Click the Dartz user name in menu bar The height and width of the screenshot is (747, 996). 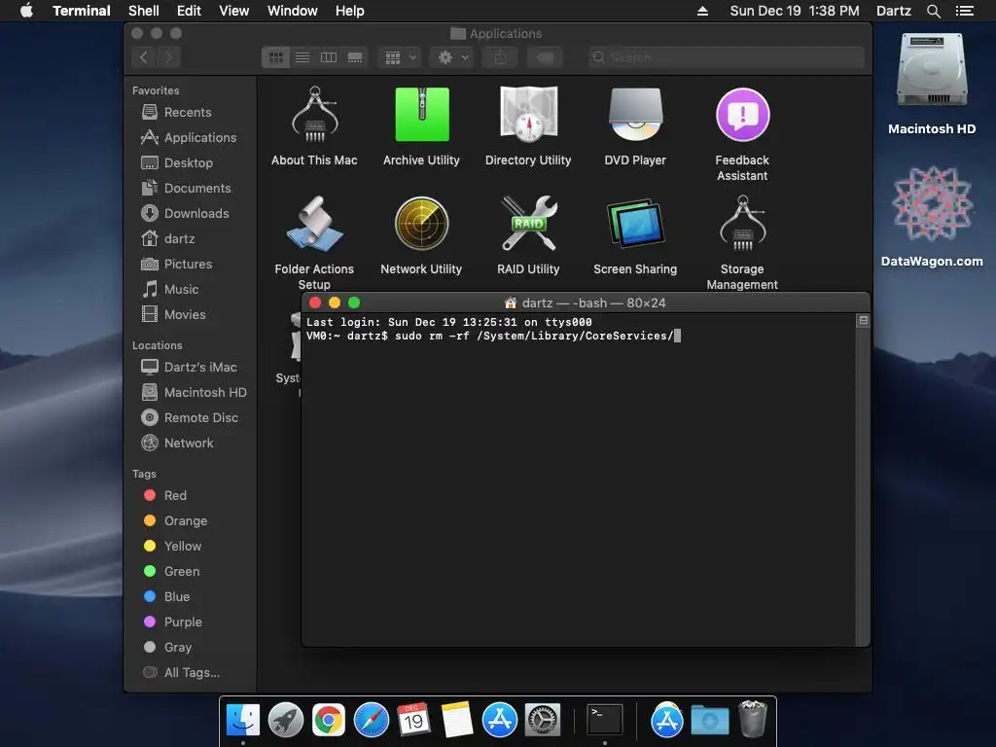pos(893,11)
